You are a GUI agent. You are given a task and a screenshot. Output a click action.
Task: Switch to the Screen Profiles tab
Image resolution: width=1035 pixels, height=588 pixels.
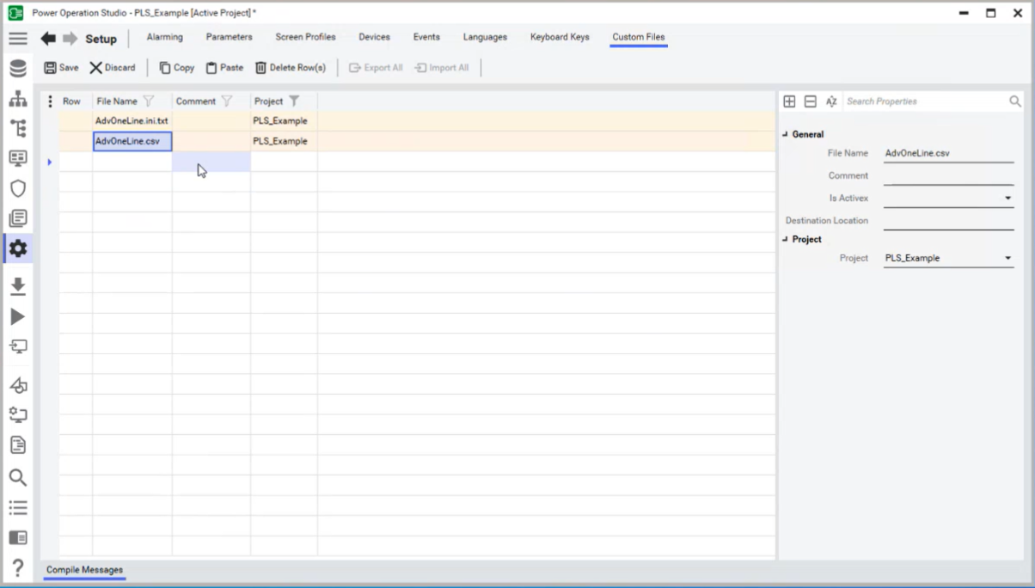point(305,37)
